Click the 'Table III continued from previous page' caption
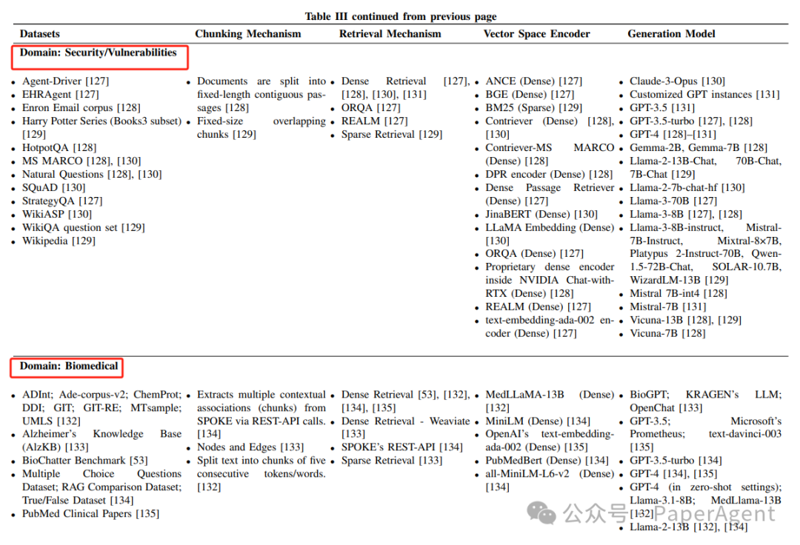 401,16
